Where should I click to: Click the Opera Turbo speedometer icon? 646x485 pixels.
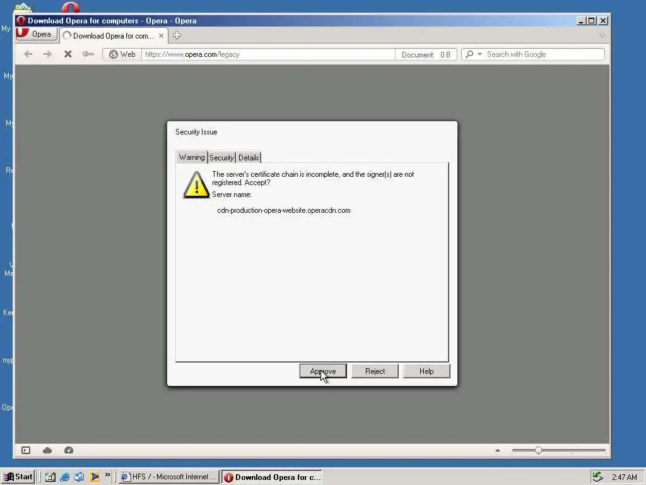[x=69, y=450]
